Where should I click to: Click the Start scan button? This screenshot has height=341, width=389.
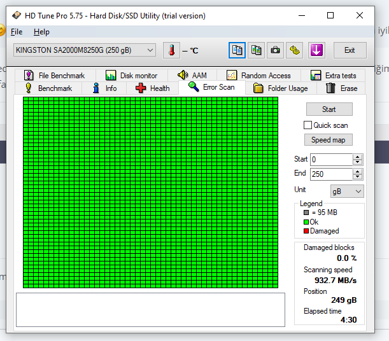click(329, 109)
